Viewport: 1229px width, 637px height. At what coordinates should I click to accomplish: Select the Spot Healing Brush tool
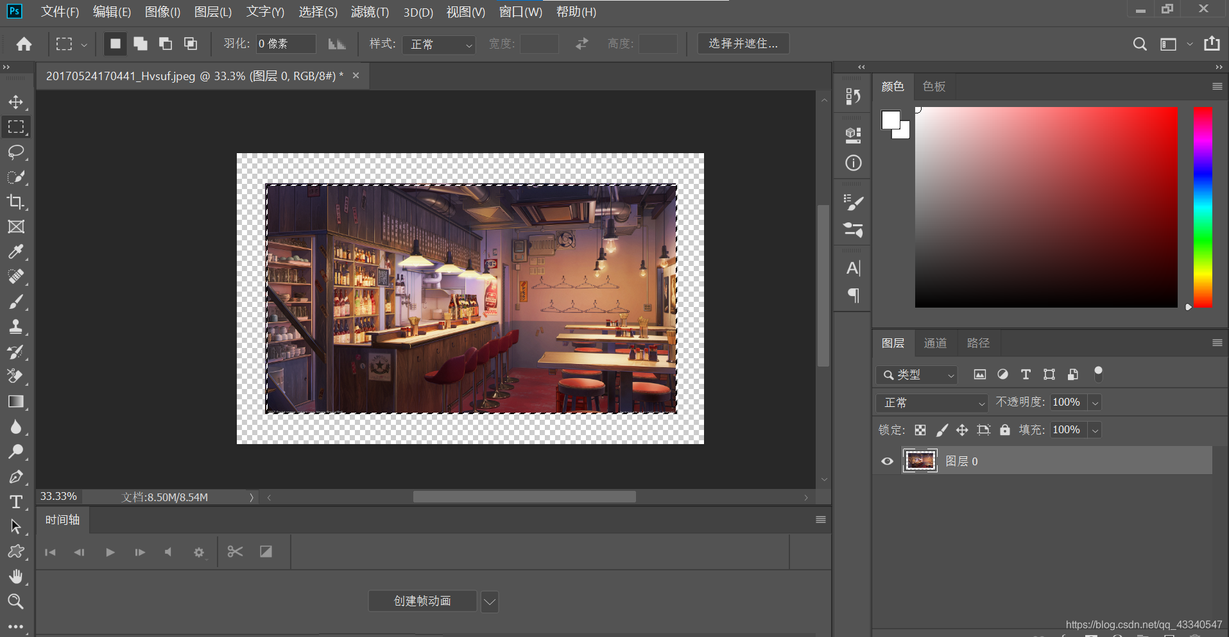coord(16,277)
